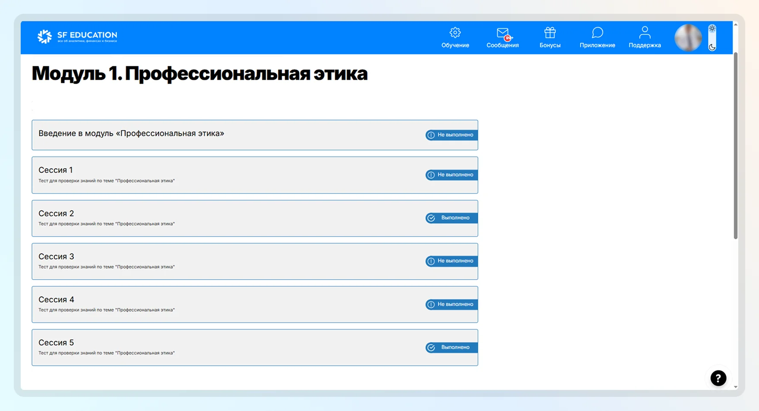
Task: Open the Бонусы gift icon
Action: (550, 33)
